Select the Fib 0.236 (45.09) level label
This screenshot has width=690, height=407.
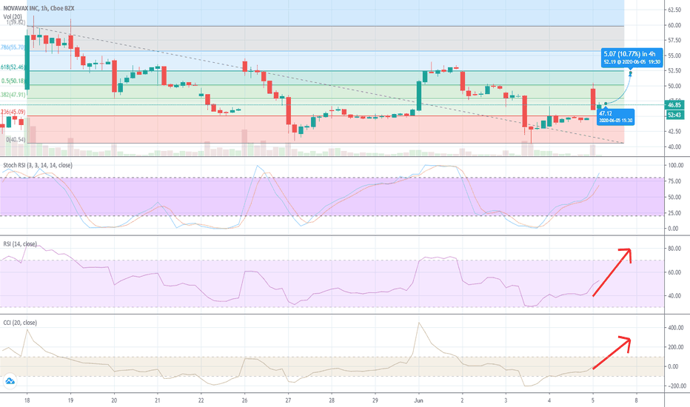13,112
